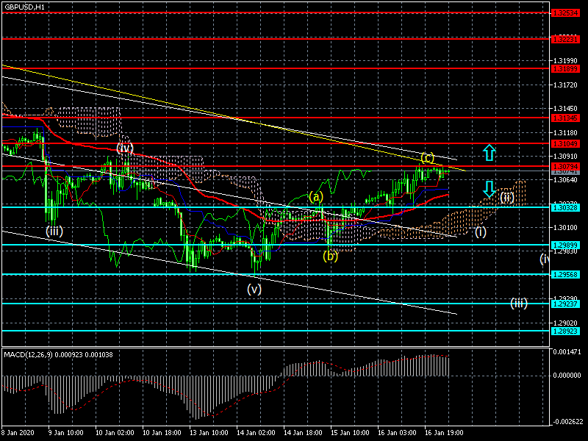The image size is (588, 441).
Task: Click the 10 Jan 02:00 time label
Action: pos(115,432)
